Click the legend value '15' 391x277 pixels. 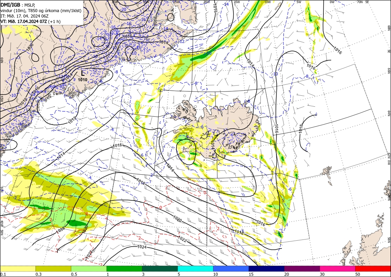point(251,274)
